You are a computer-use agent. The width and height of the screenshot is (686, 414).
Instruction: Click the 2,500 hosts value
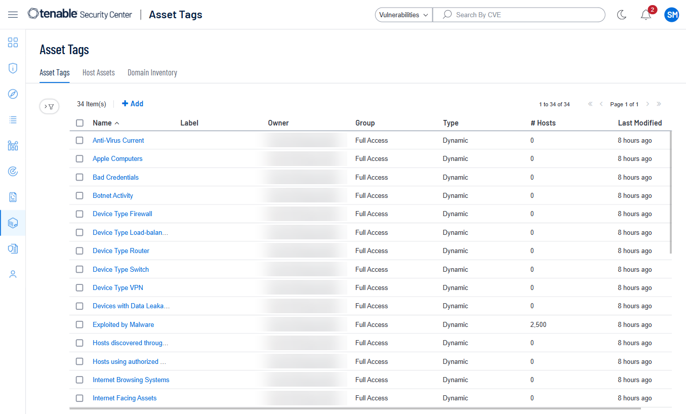click(x=539, y=324)
